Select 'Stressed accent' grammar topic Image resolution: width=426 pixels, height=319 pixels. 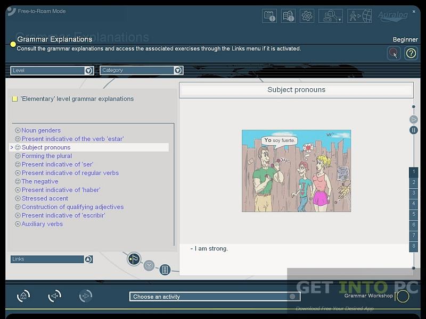pyautogui.click(x=45, y=198)
